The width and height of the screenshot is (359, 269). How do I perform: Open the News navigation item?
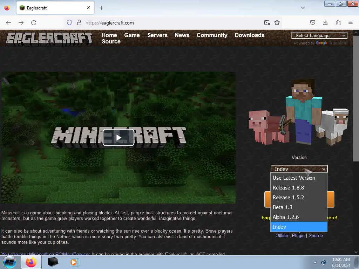182,35
